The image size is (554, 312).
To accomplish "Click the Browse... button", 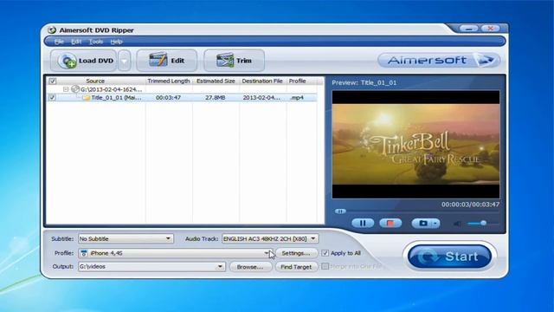I will pyautogui.click(x=250, y=267).
